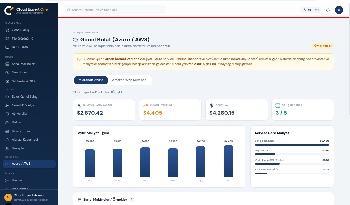
Task: Click server icon beside Sanal Makineler / Örnekler
Action: coord(80,200)
